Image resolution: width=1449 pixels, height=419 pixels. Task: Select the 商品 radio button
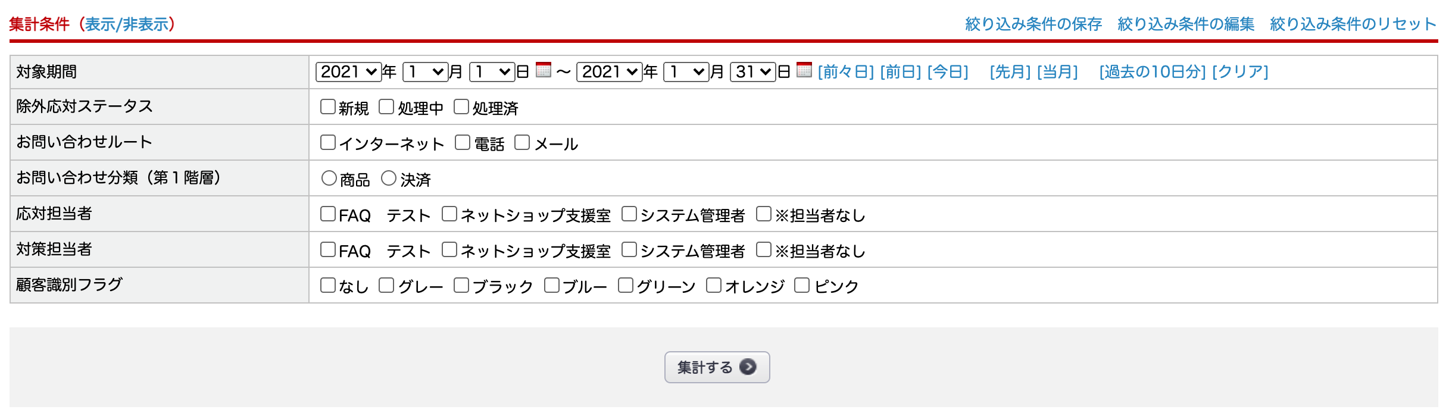(329, 179)
